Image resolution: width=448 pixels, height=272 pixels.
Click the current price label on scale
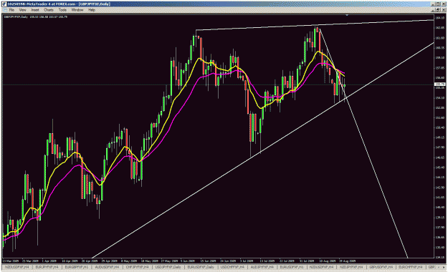pyautogui.click(x=439, y=84)
